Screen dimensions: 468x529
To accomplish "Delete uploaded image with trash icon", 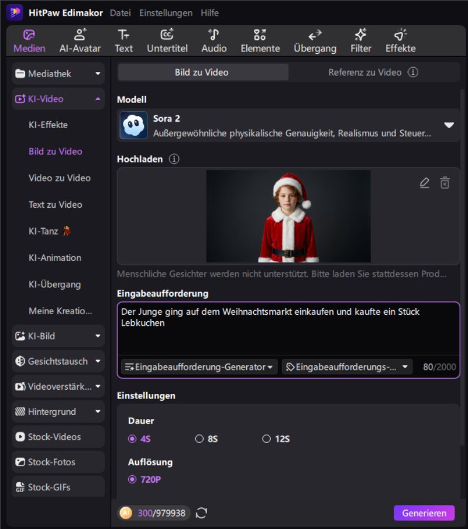I will pos(445,183).
